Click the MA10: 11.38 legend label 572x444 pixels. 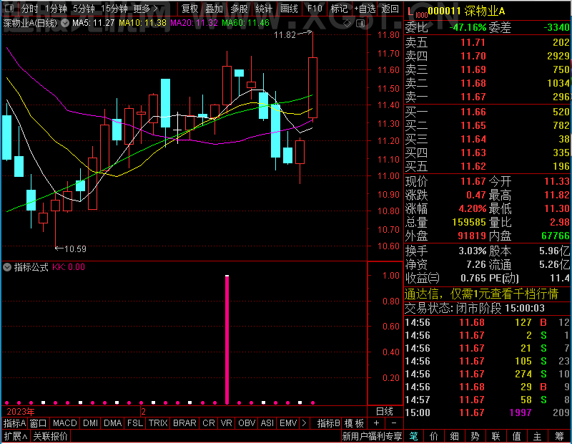click(x=142, y=23)
